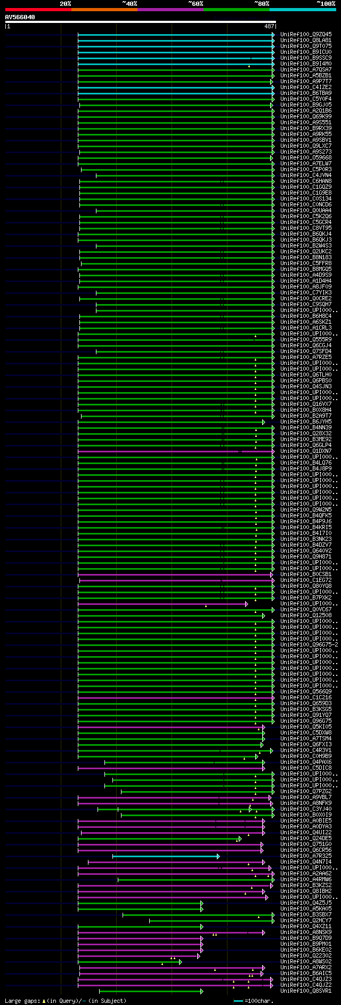
Task: Select label UniRef100_B6AIC5
Action: tap(306, 974)
